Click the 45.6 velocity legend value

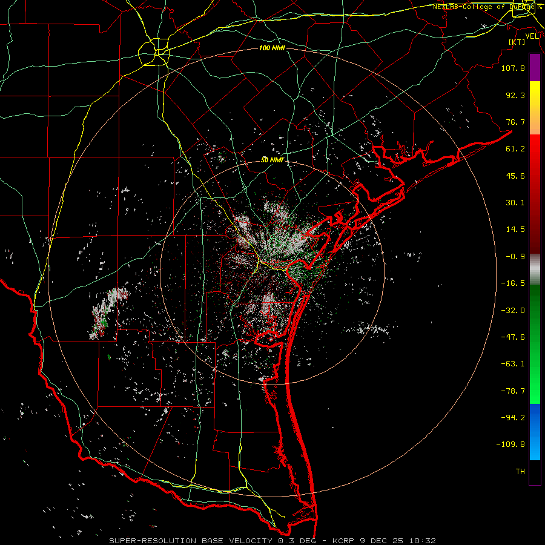point(515,176)
